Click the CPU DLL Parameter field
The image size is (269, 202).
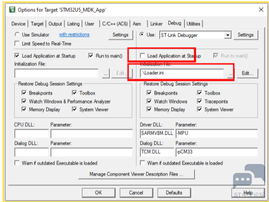91,134
